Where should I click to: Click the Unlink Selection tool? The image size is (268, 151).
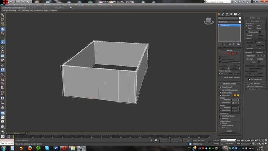pyautogui.click(x=3, y=20)
